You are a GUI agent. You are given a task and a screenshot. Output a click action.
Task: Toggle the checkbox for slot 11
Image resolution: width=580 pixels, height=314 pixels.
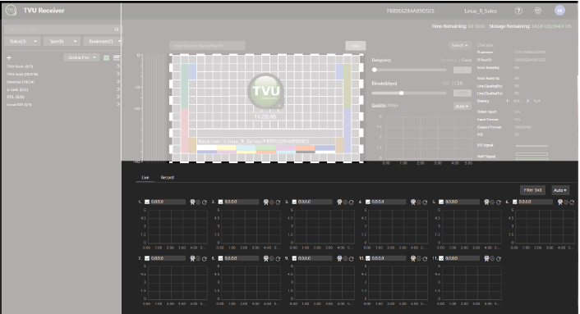click(441, 258)
